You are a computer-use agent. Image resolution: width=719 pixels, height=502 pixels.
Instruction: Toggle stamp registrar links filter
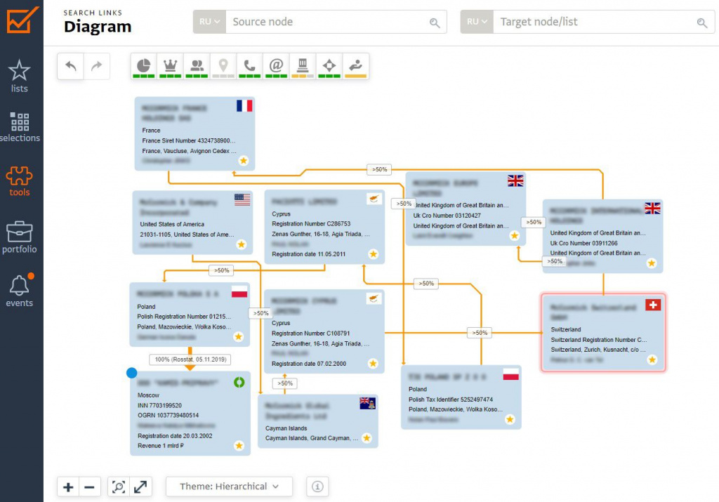coord(303,67)
